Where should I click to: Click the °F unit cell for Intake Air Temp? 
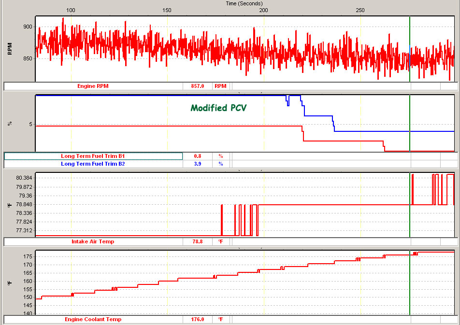point(220,241)
